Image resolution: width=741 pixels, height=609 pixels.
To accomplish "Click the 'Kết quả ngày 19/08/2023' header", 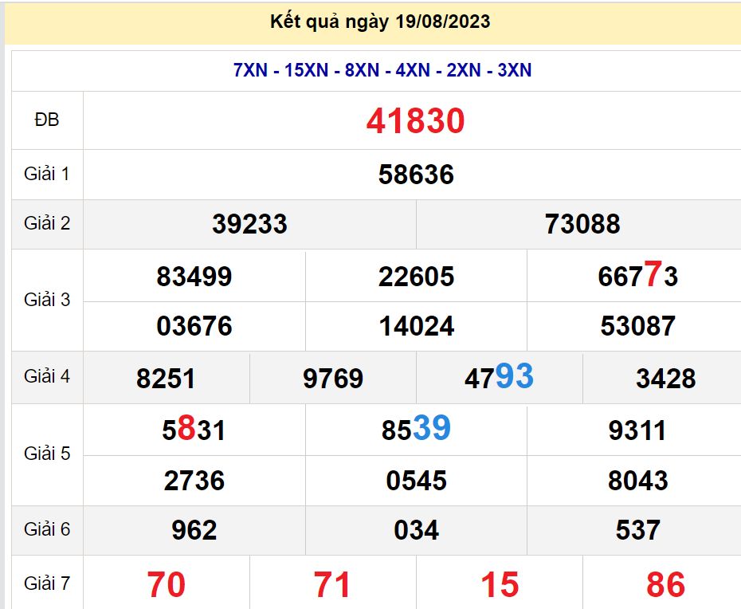I will click(381, 22).
